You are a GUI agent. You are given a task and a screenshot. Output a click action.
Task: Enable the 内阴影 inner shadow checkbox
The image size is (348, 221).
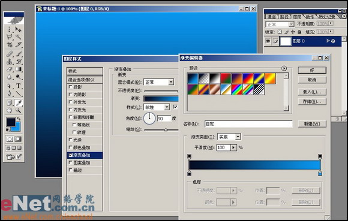(x=70, y=95)
